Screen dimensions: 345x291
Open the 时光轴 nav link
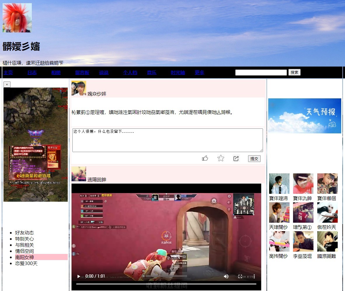[178, 72]
